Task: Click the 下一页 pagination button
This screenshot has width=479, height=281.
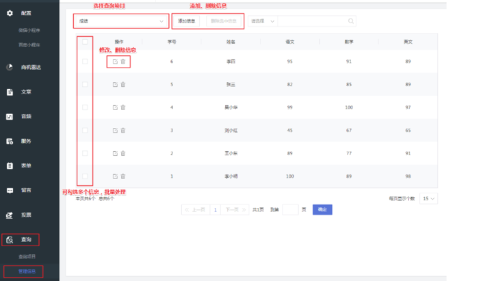Action: point(234,209)
